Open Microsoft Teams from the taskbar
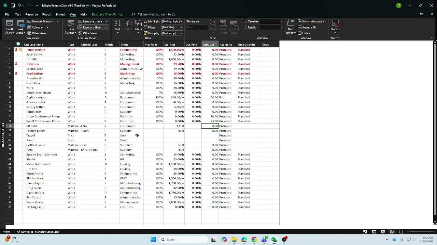437x245 pixels. 264,240
